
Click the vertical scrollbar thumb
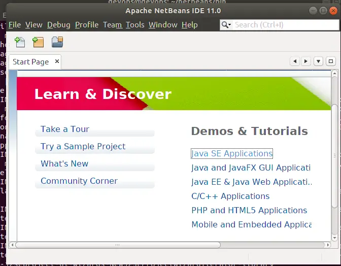(x=334, y=156)
